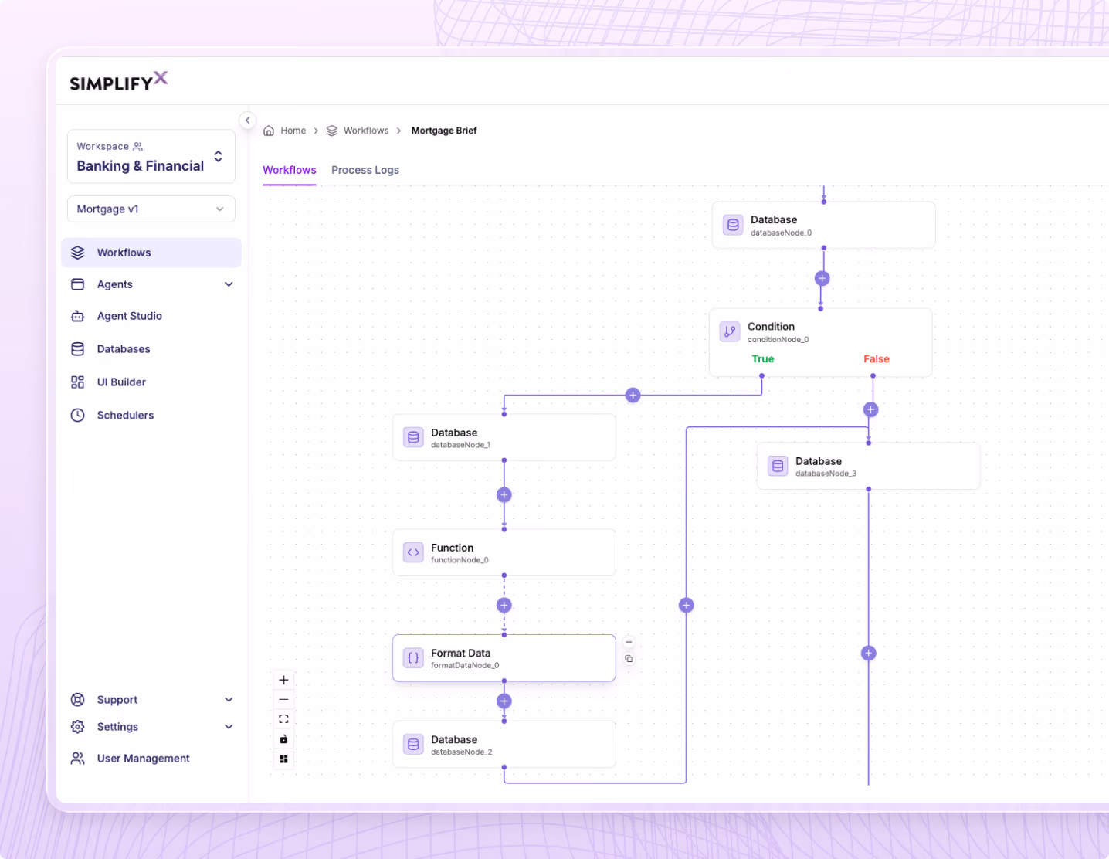Viewport: 1109px width, 859px height.
Task: Add a node between databaseNode_1 and the Function node
Action: (504, 495)
